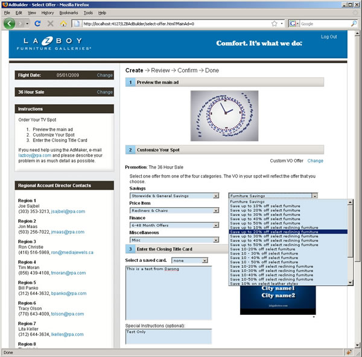Bookmark this page with the star icon

274,23
